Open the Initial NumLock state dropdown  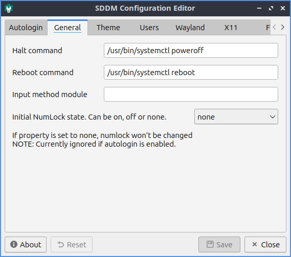pyautogui.click(x=236, y=116)
